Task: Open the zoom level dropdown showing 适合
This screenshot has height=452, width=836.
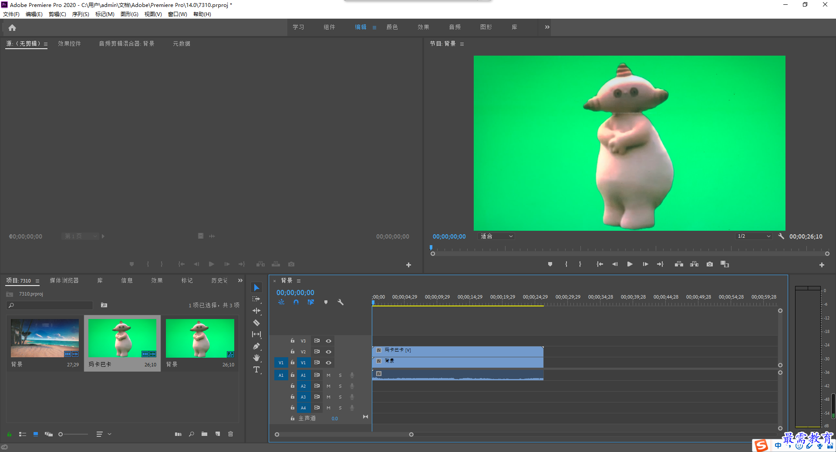Action: [496, 236]
